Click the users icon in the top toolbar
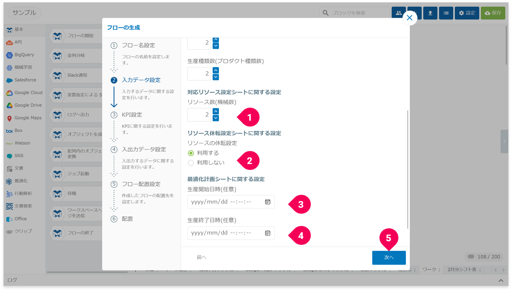 point(398,13)
